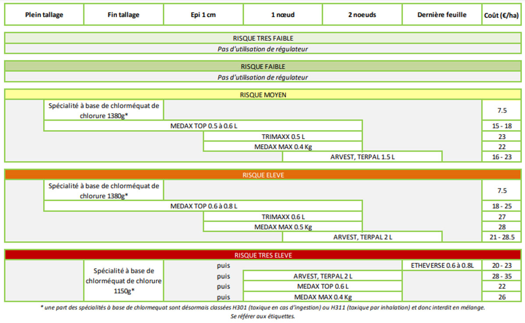Select the 7.5 cost in RISQUE MOYEN

coord(502,111)
